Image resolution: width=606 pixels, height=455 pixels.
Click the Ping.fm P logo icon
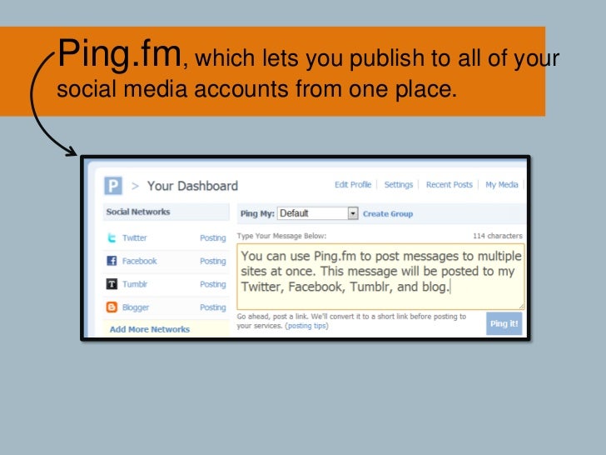pos(113,186)
